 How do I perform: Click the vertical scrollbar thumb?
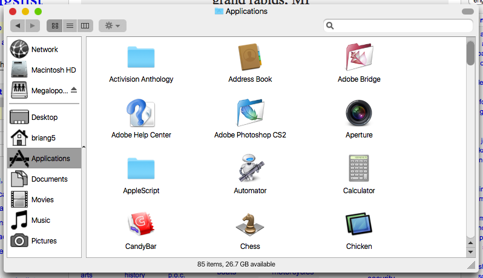[x=470, y=53]
